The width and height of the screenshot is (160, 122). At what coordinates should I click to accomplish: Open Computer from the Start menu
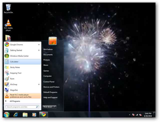pyautogui.click(x=47, y=76)
